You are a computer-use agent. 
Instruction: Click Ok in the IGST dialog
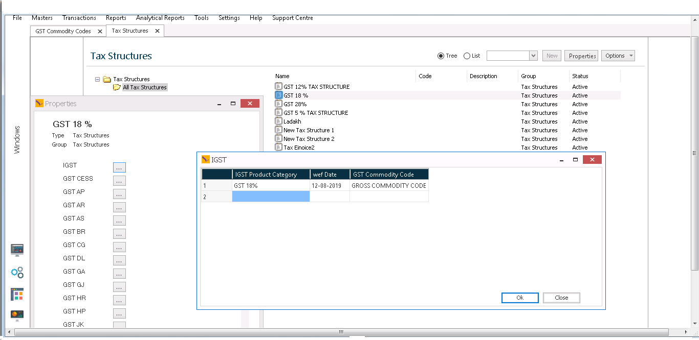[x=520, y=298]
